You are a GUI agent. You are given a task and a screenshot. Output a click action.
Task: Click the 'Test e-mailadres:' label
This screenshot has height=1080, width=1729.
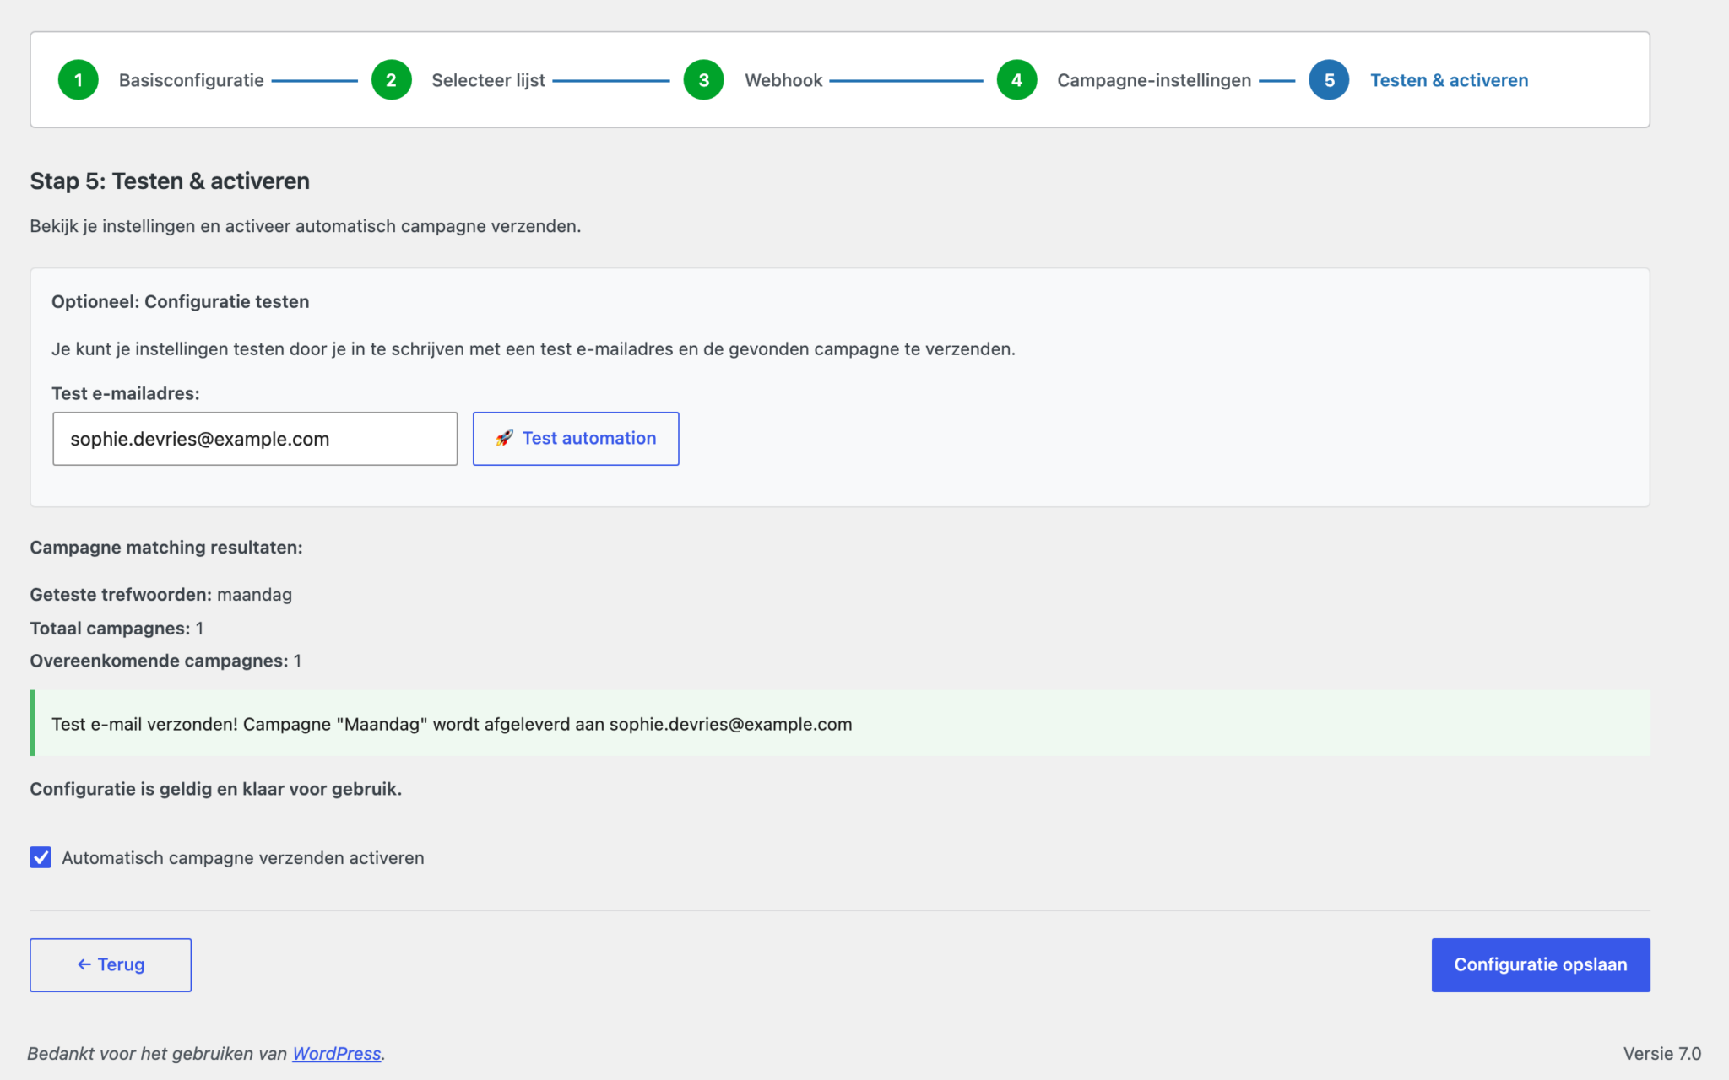(x=126, y=393)
